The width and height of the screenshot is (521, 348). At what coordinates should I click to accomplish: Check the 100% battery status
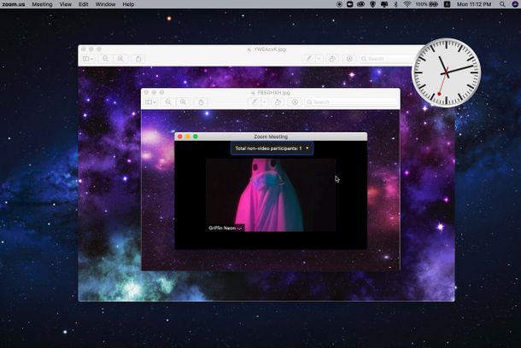pyautogui.click(x=427, y=4)
